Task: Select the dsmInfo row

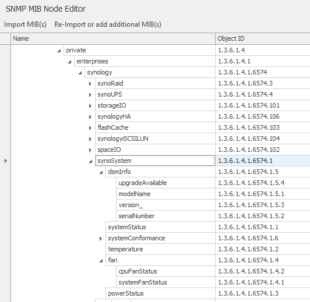Action: [160, 172]
